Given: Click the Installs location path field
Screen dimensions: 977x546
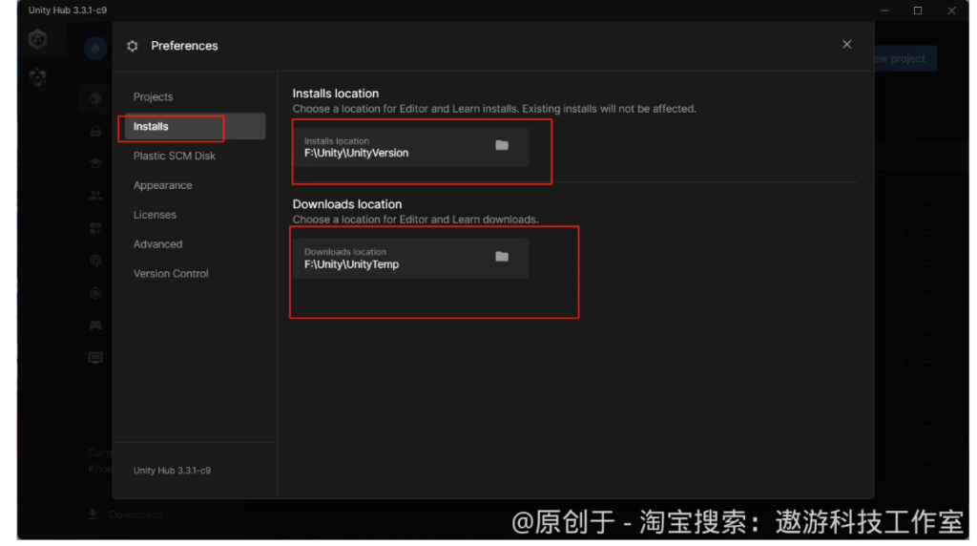Looking at the screenshot, I should 410,147.
